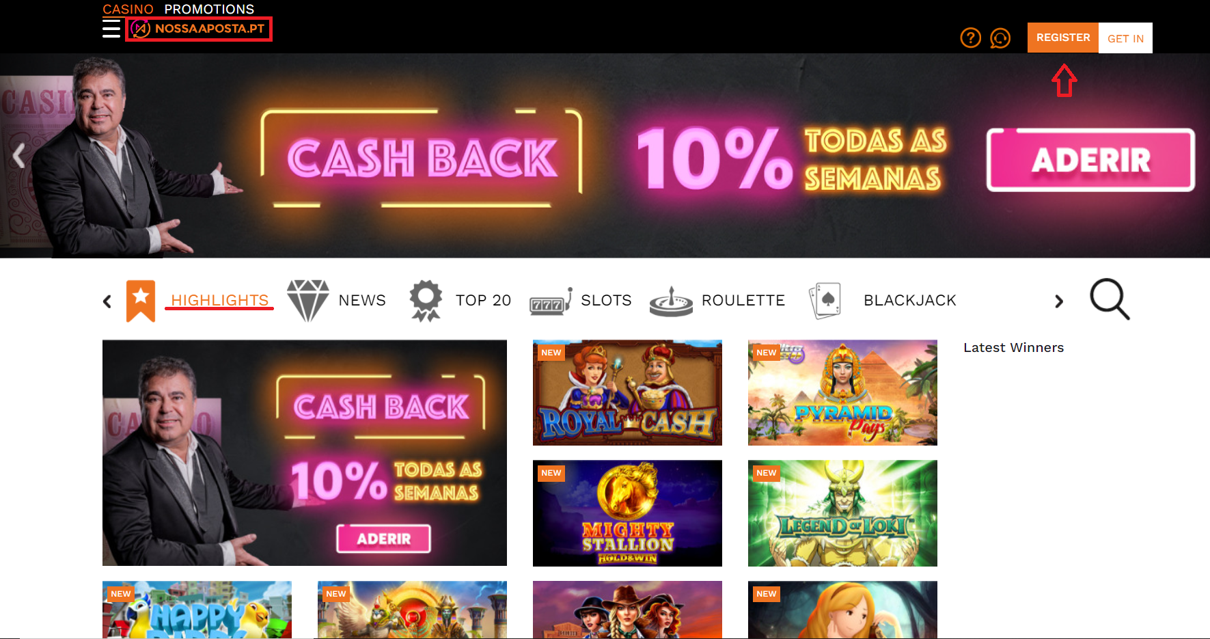Go to previous banner slide arrow
This screenshot has width=1210, height=639.
click(19, 156)
